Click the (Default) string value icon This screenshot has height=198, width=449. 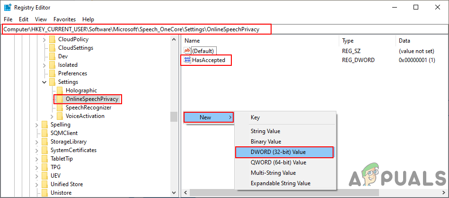click(187, 51)
